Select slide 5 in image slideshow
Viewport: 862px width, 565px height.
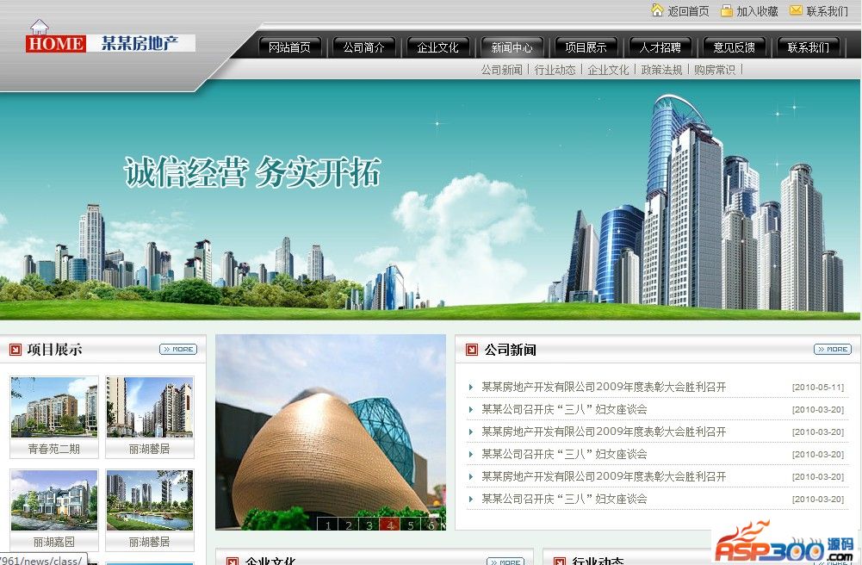[x=410, y=525]
